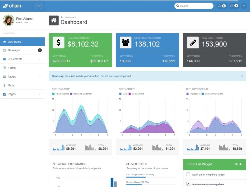Image resolution: width=250 pixels, height=187 pixels.
Task: Open UI Elements menu item
Action: click(22, 59)
